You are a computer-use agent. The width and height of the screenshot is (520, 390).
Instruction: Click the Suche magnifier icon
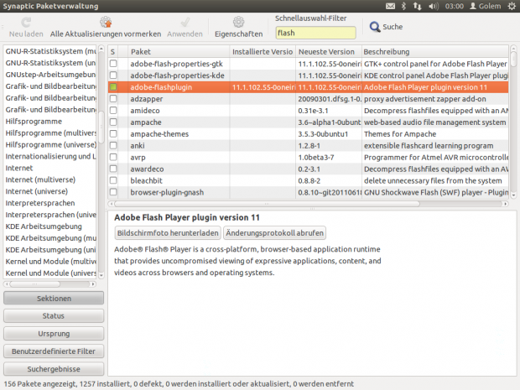[x=375, y=27]
